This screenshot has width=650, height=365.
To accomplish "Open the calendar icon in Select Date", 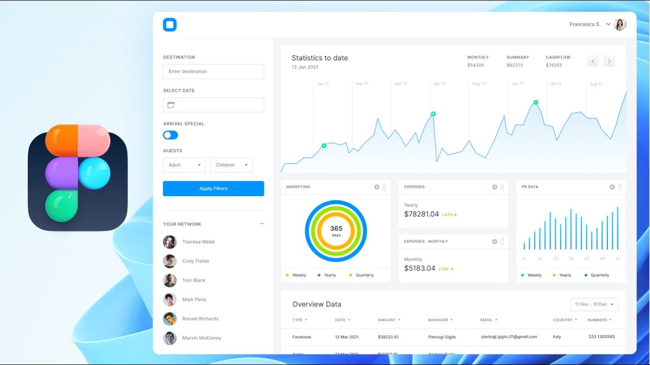I will 171,105.
